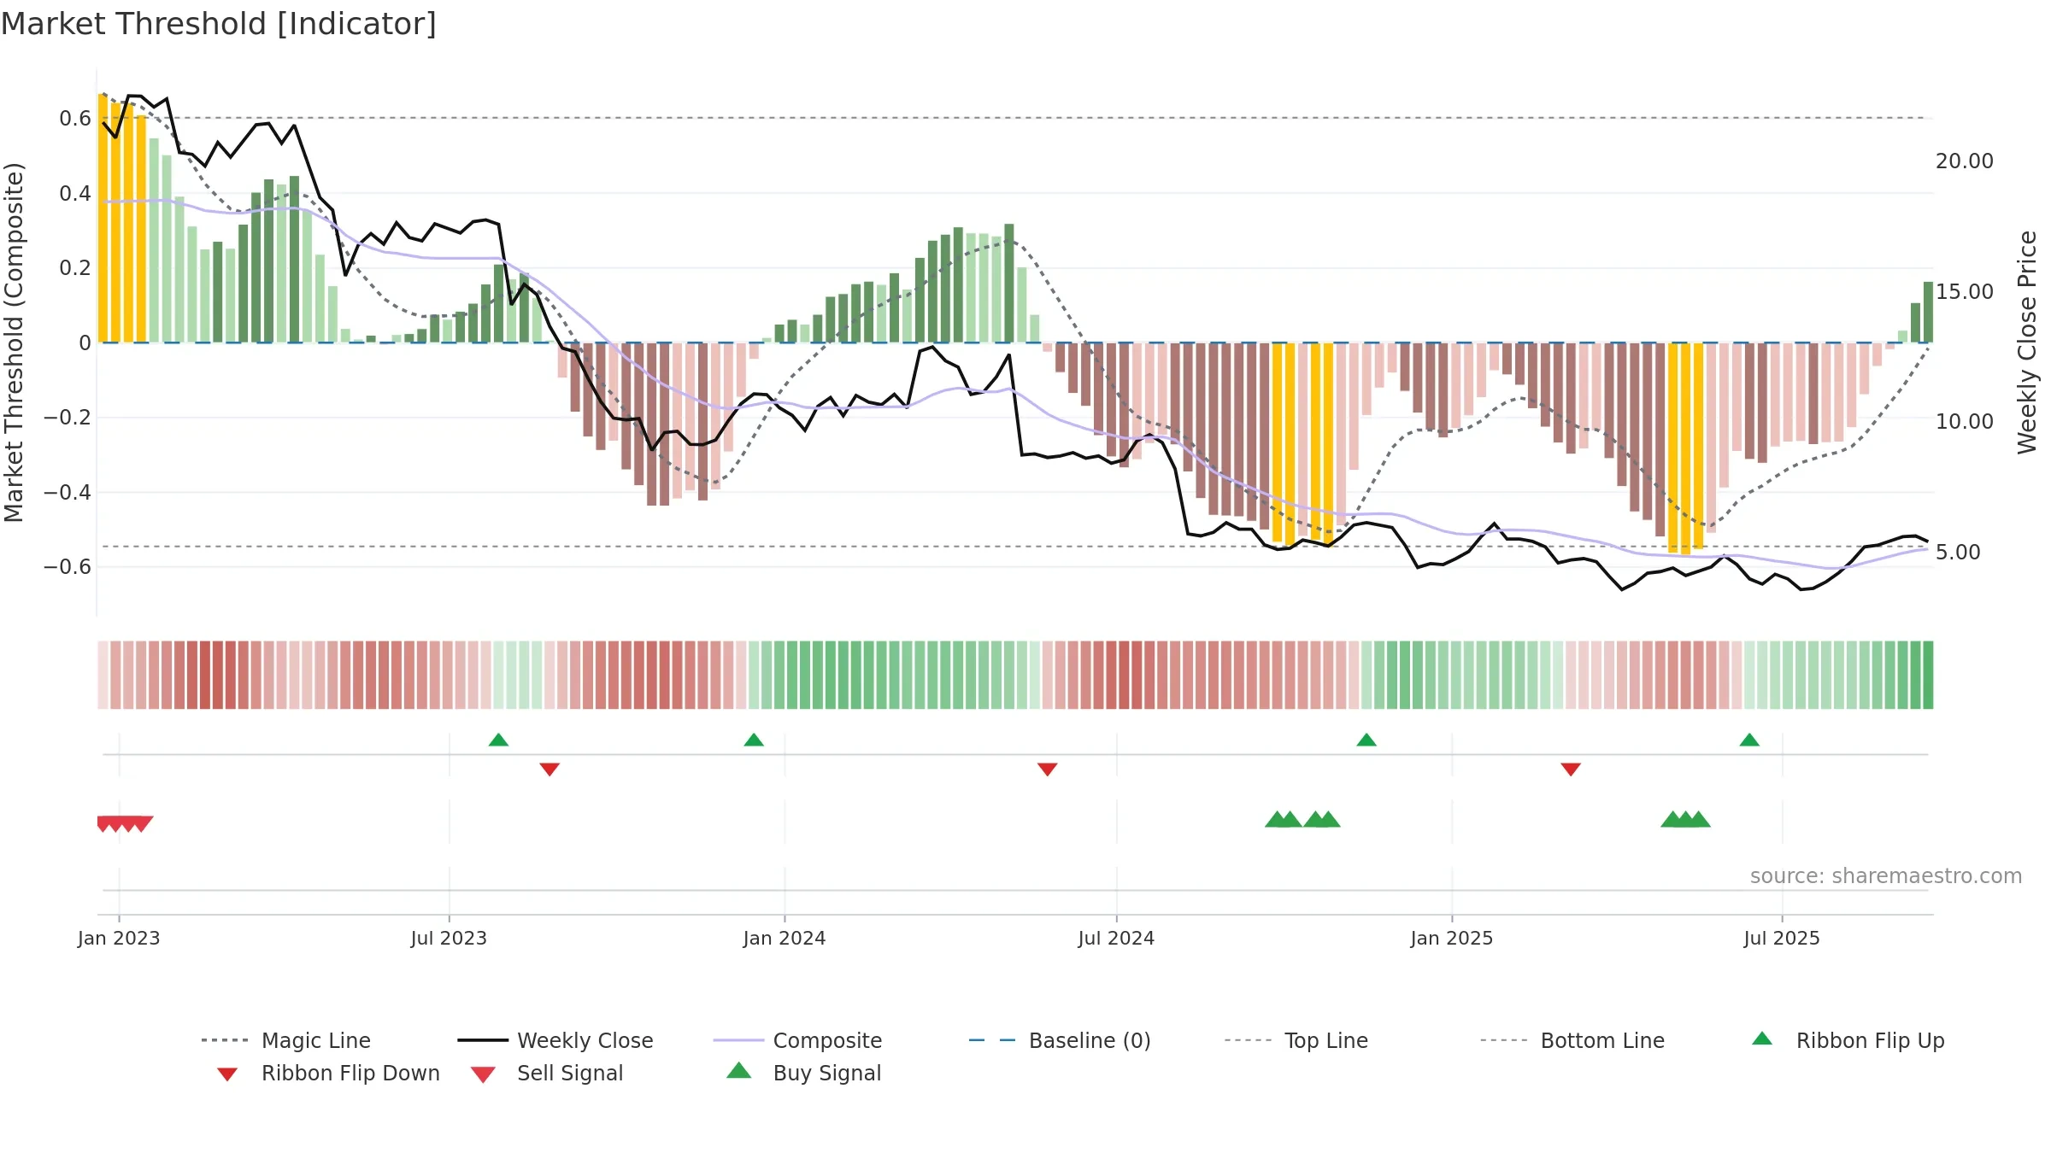The height and width of the screenshot is (1153, 2051).
Task: Toggle the Ribbon Flip Up legend entry
Action: [x=1848, y=1040]
